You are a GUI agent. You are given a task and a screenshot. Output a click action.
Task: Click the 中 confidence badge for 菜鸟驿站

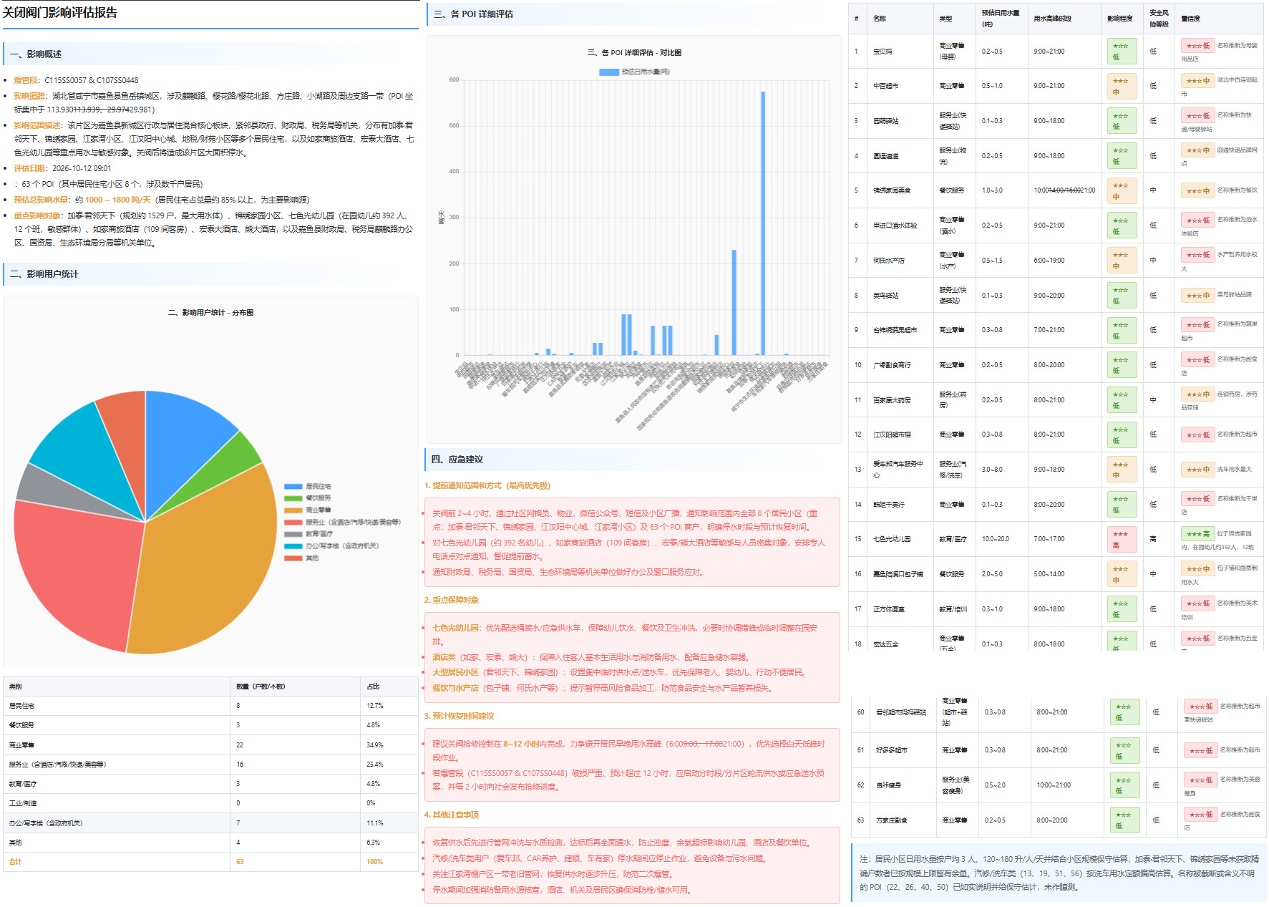[x=1197, y=296]
